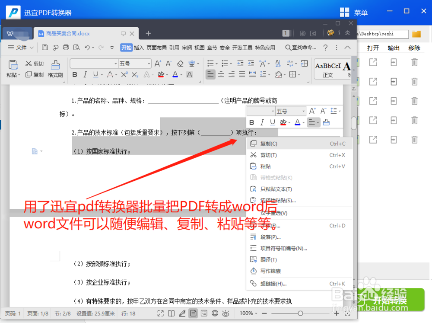Collapse the ribbon with the chevron arrow

coord(347,48)
